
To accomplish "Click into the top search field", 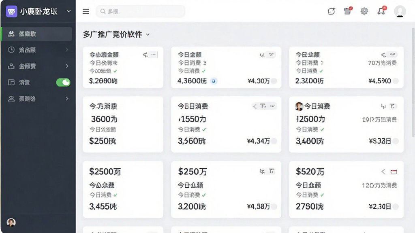I will click(x=140, y=11).
